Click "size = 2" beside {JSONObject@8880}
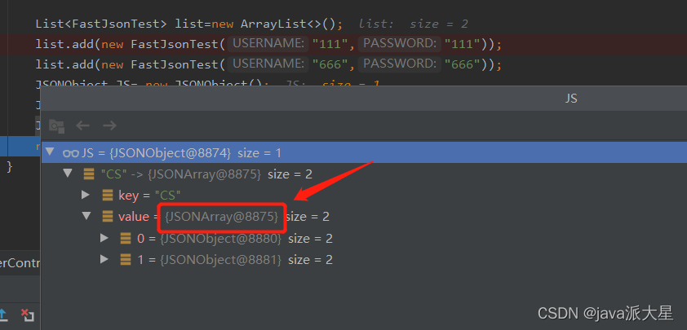The image size is (687, 330). pos(310,239)
